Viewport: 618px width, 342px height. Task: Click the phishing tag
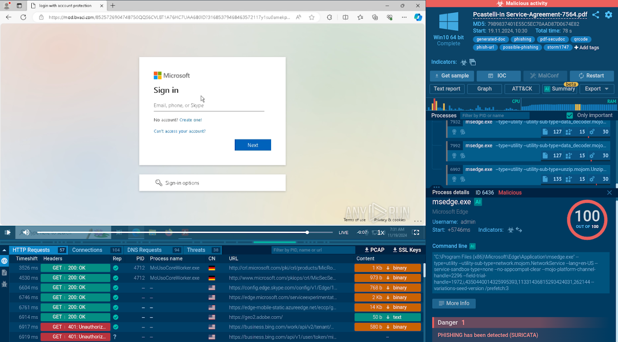522,39
